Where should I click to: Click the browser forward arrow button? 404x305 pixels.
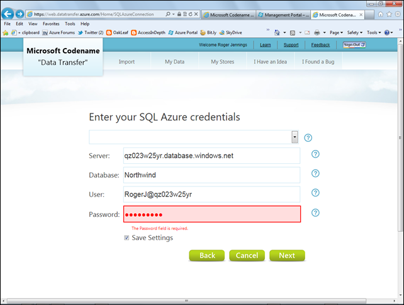20,14
